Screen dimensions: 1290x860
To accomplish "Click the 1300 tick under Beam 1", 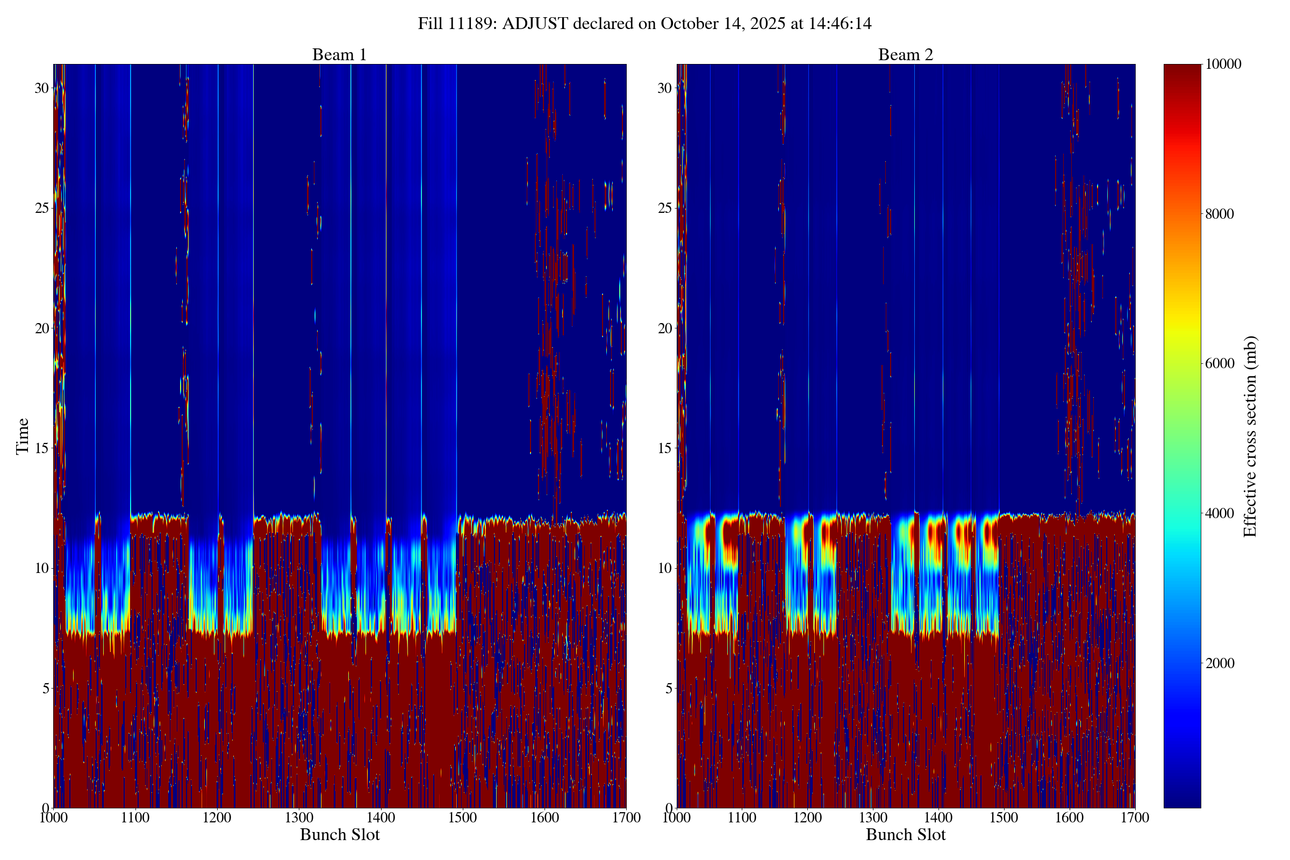I will coord(299,818).
